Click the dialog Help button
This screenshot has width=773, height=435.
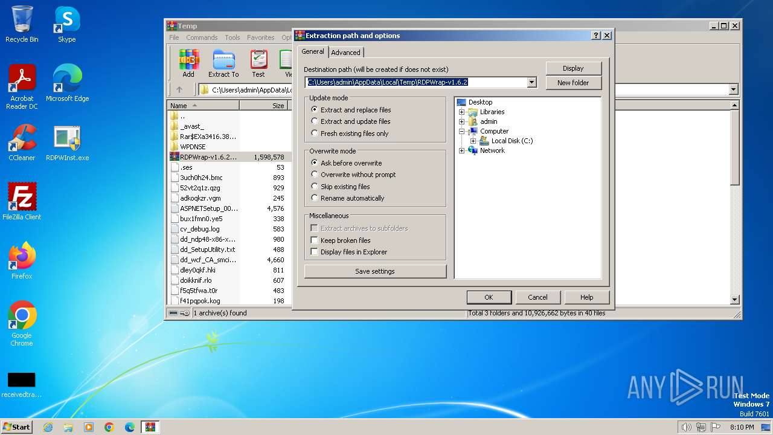[586, 297]
